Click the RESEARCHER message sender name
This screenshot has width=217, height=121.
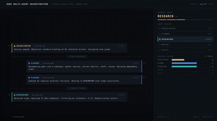pyautogui.click(x=22, y=95)
